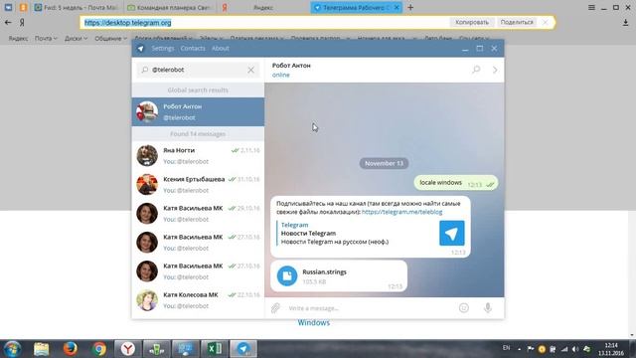Click Поделиться button in address bar
The width and height of the screenshot is (636, 358).
(x=517, y=22)
